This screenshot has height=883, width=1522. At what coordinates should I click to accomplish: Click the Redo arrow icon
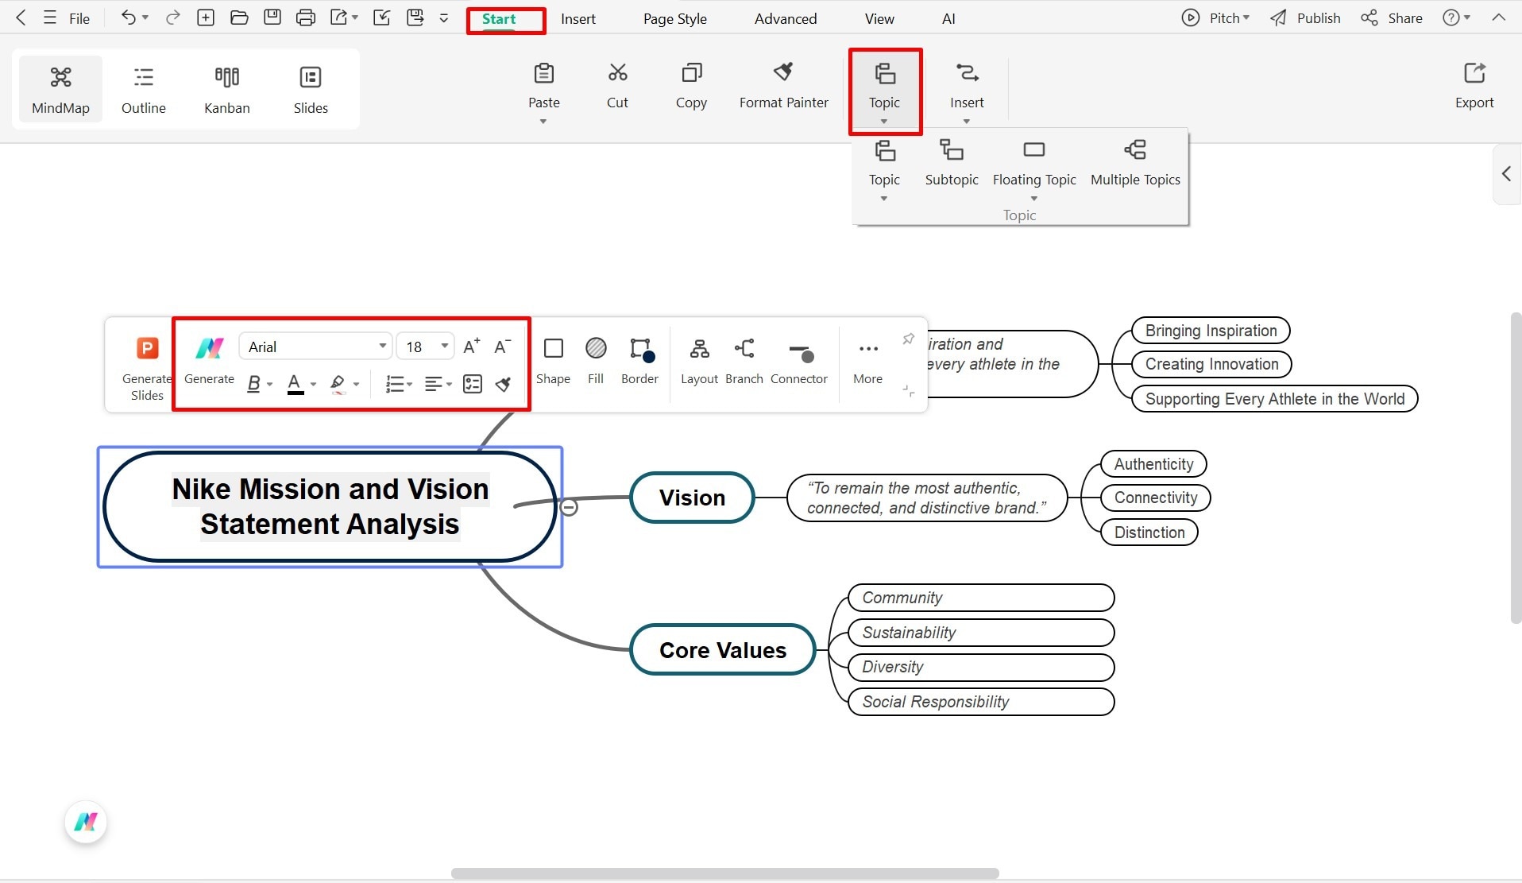pyautogui.click(x=172, y=17)
